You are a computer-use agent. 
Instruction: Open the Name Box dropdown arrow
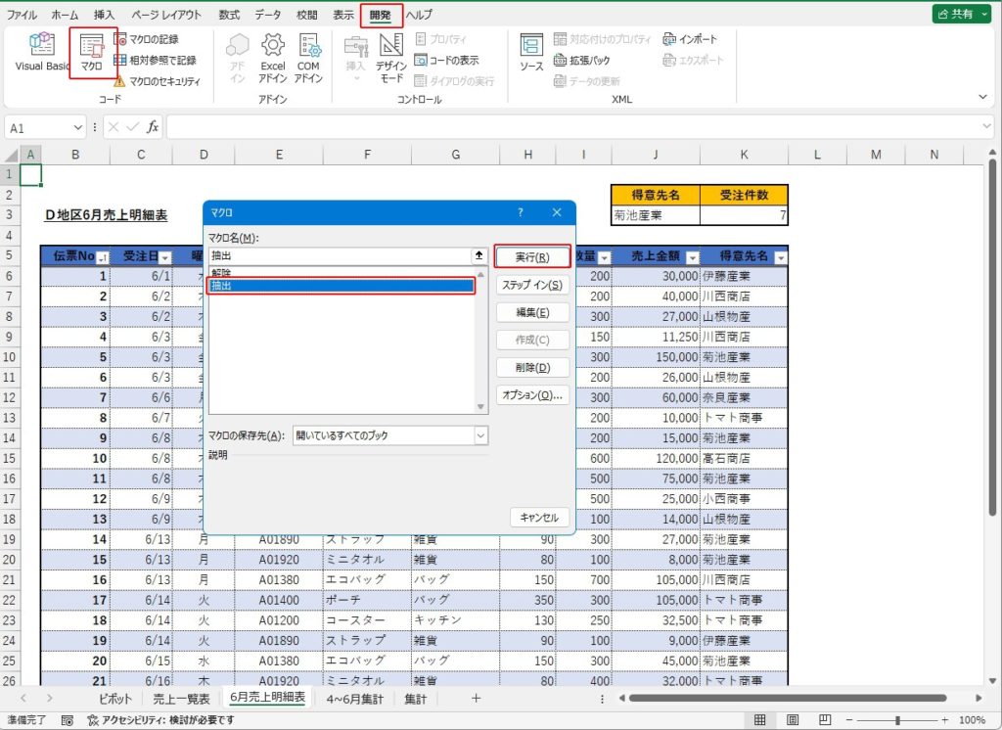[x=78, y=128]
